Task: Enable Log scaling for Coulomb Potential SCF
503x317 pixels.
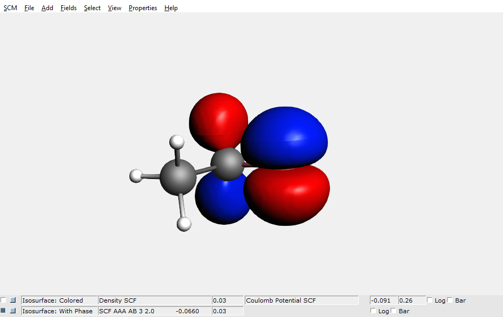Action: (429, 300)
